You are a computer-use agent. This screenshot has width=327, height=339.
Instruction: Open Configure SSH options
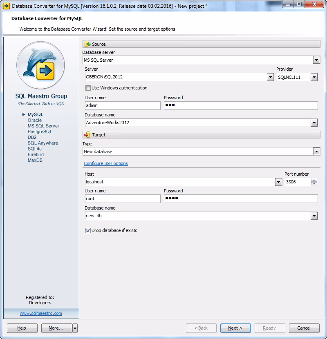tap(106, 163)
